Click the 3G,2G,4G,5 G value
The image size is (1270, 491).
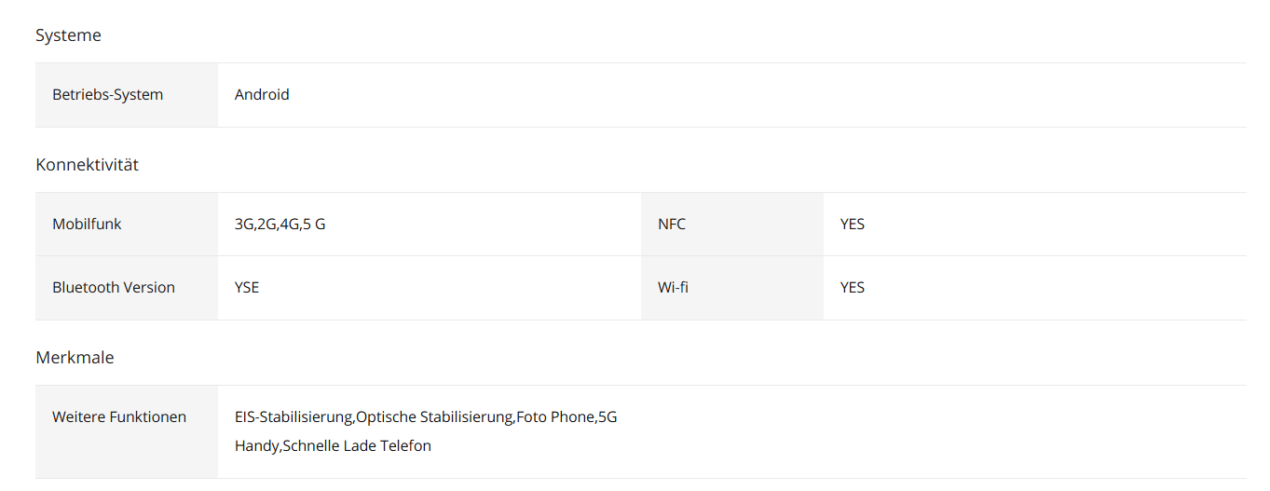(x=280, y=225)
